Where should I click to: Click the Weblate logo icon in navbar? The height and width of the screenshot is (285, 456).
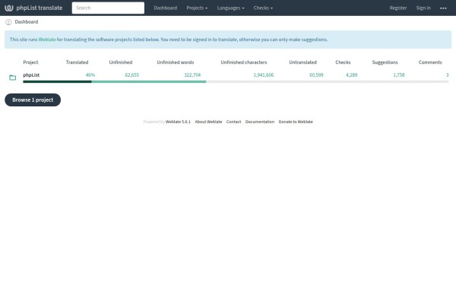pos(9,8)
